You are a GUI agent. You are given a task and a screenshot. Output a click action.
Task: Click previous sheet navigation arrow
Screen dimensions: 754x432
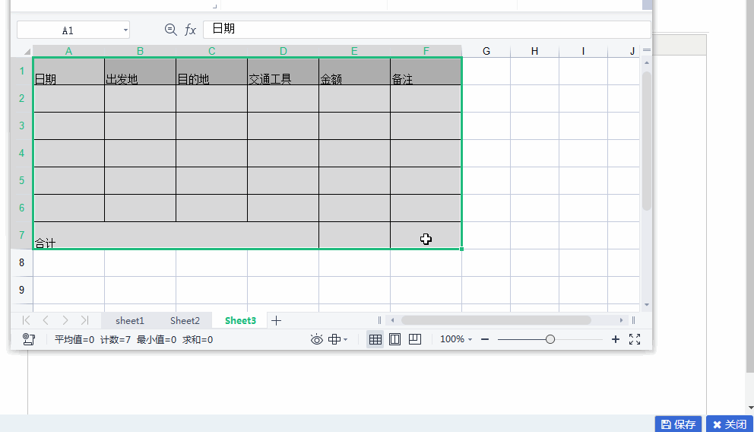click(x=46, y=320)
